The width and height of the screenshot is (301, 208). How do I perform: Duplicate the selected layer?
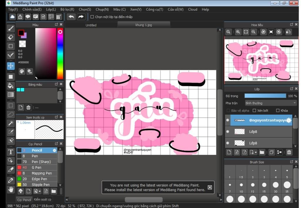[271, 152]
